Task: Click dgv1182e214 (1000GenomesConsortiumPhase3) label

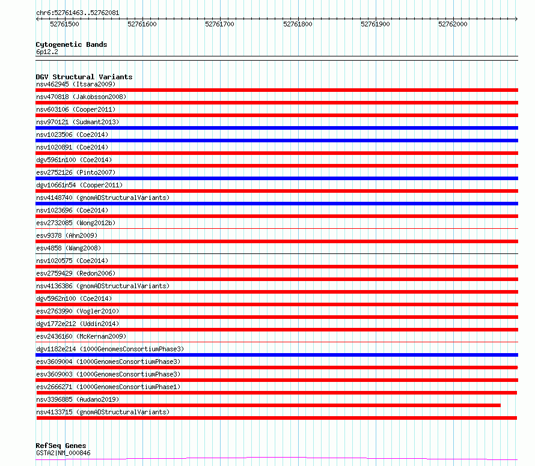Action: tap(110, 349)
